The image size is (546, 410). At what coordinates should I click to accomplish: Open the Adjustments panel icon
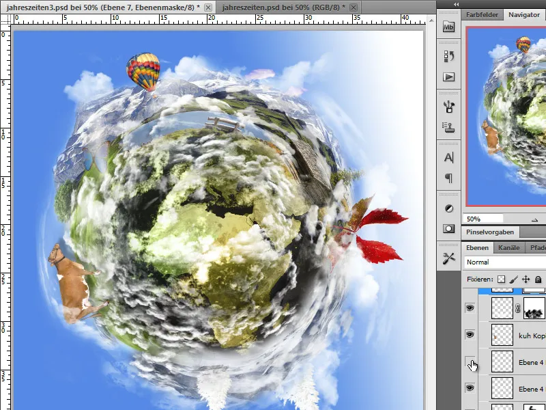[448, 208]
